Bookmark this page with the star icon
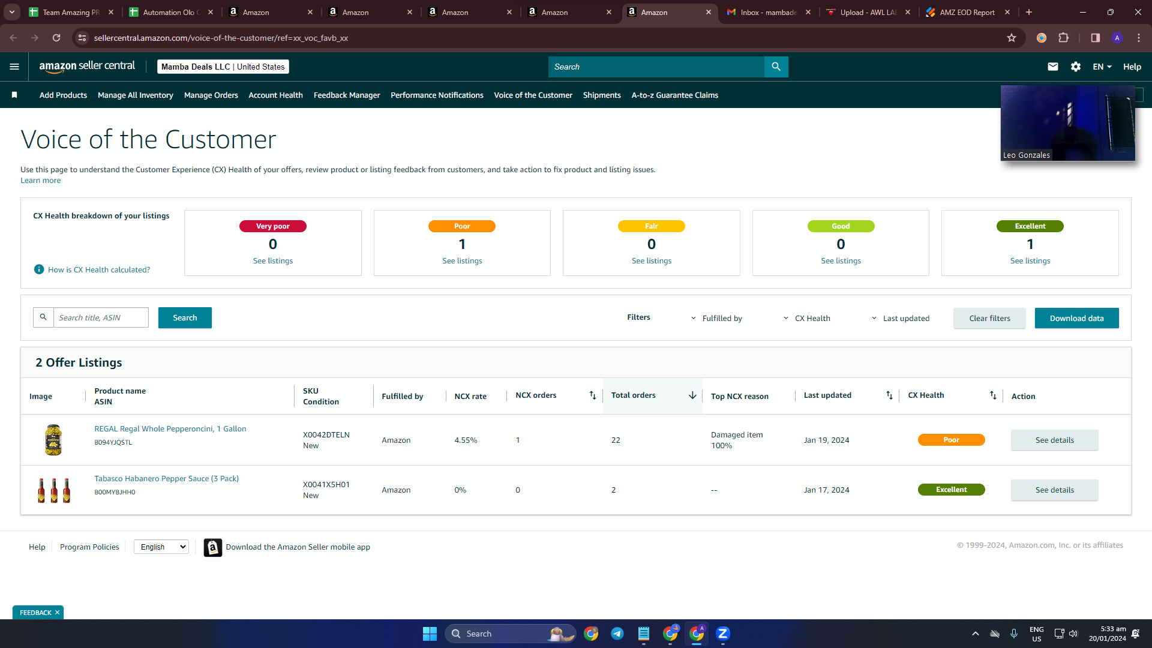Image resolution: width=1152 pixels, height=648 pixels. coord(1012,38)
